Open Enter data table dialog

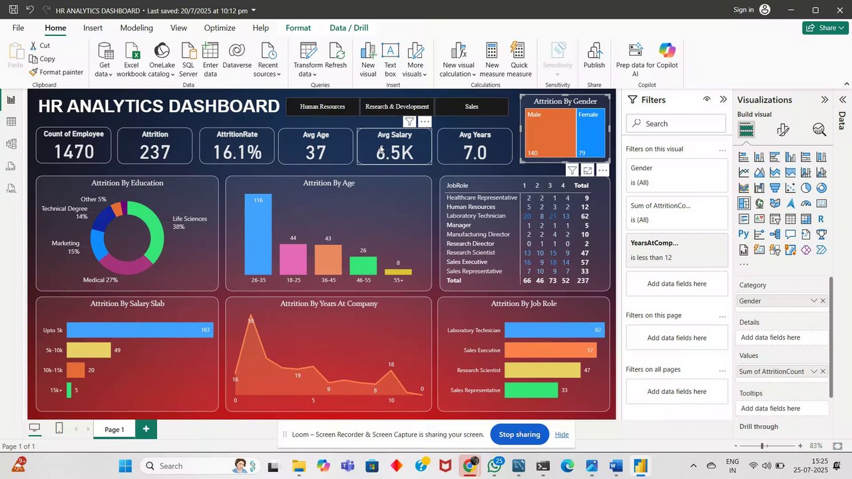click(210, 60)
